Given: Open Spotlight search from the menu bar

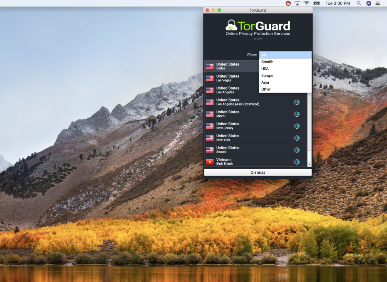Looking at the screenshot, I should point(358,3).
